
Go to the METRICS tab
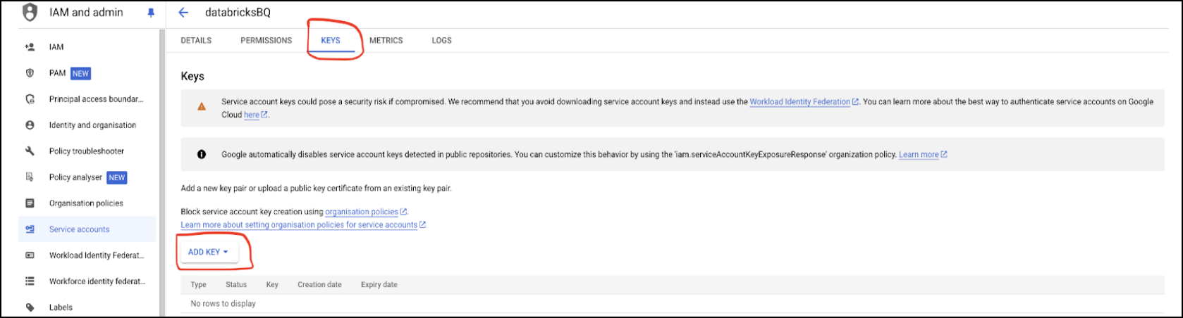tap(386, 41)
